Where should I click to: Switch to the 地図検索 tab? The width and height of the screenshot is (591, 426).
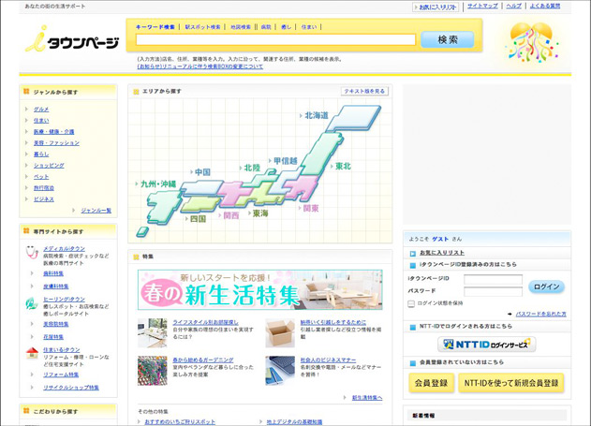[x=241, y=27]
